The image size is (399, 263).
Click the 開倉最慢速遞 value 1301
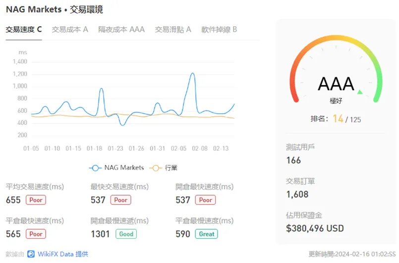100,234
